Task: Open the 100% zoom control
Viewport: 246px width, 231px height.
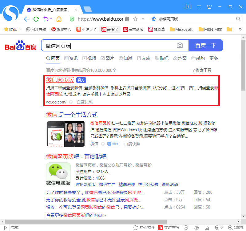Action: tap(236, 228)
